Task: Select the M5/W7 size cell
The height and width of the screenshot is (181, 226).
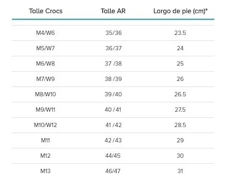Action: click(46, 48)
